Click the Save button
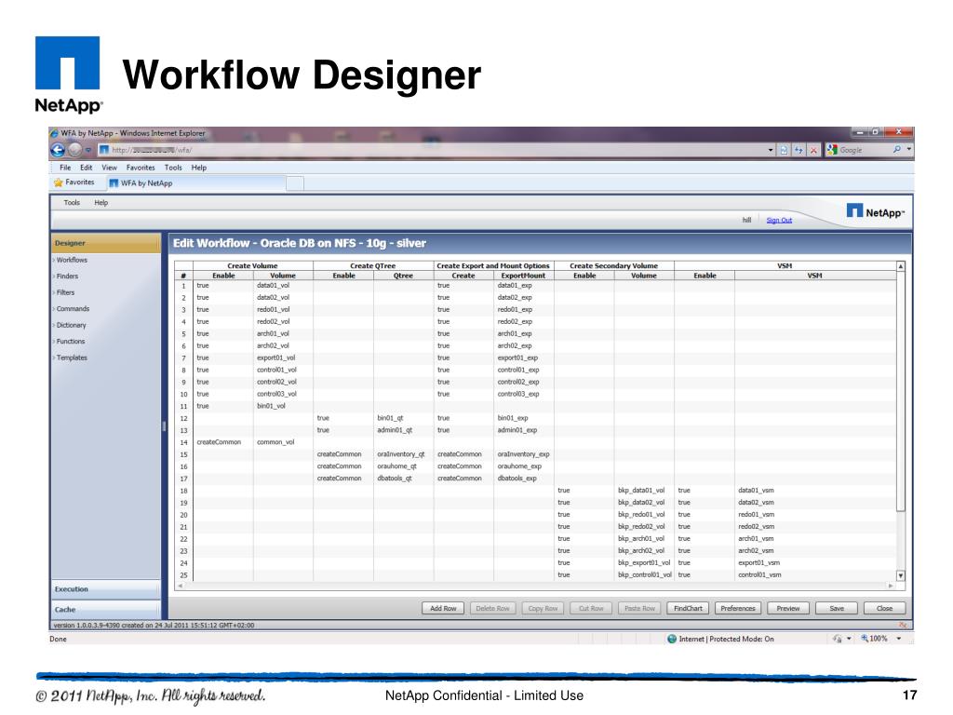This screenshot has height=715, width=953. pos(837,608)
